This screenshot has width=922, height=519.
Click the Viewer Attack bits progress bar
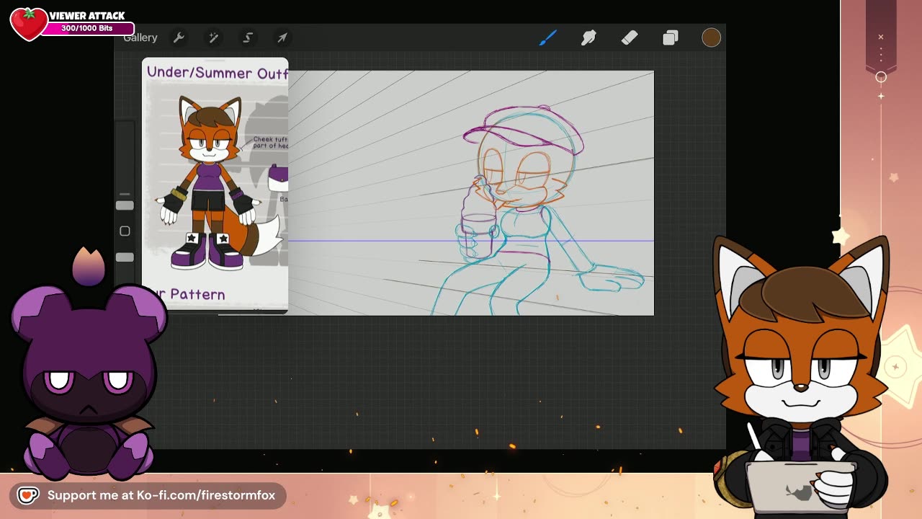[x=87, y=28]
